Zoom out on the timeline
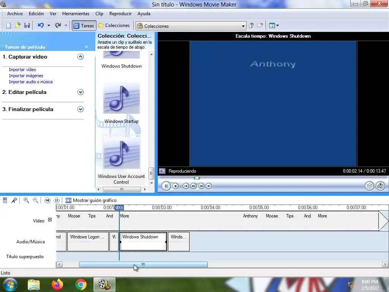Viewport: 389px width, 292px height. pos(35,200)
